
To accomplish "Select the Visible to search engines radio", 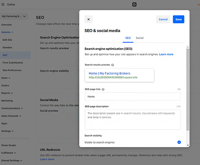I will (x=179, y=142).
